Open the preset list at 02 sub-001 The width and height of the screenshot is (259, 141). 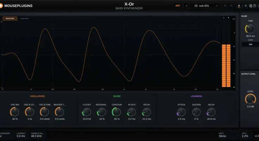pos(202,6)
